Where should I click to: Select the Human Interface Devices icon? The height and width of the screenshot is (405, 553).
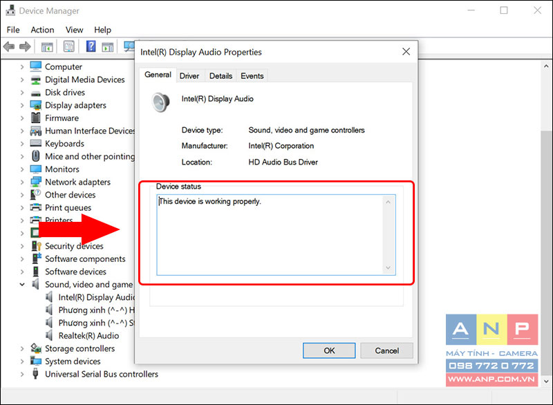click(x=36, y=131)
